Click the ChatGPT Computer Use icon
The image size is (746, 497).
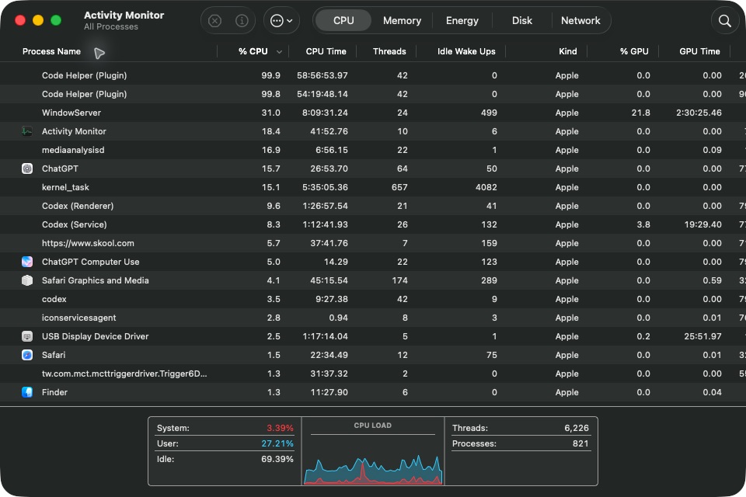point(27,262)
